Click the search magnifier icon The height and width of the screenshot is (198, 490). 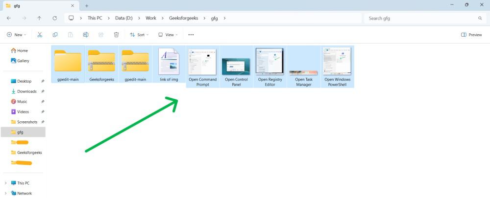[480, 18]
